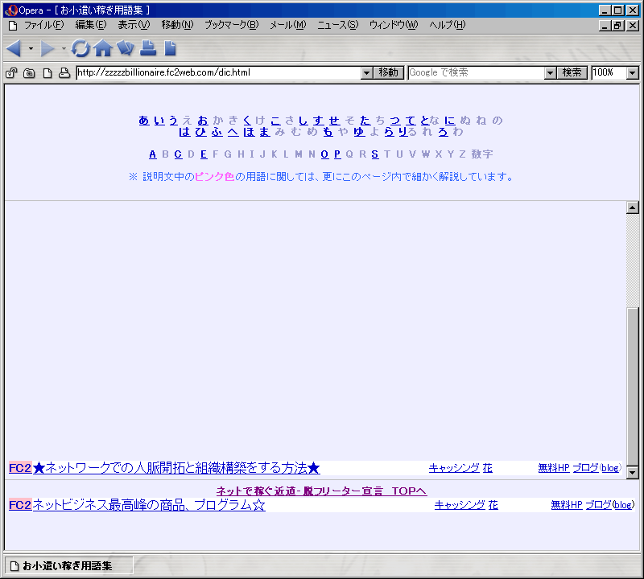This screenshot has width=644, height=579.
Task: Click the frame scrollbar up arrow
Action: click(x=633, y=207)
